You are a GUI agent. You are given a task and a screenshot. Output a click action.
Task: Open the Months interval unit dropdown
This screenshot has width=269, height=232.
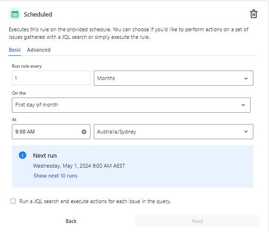coord(173,78)
